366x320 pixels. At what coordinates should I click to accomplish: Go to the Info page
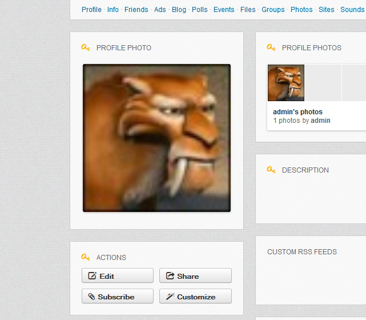(x=113, y=10)
